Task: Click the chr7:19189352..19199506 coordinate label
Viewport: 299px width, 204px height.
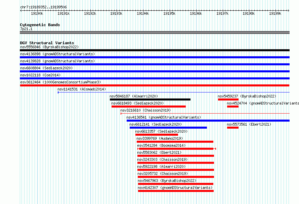Action: pos(43,7)
